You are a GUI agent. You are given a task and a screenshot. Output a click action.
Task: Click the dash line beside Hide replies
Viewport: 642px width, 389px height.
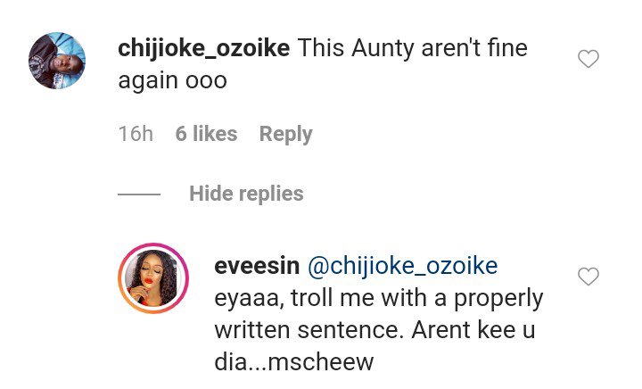click(139, 194)
